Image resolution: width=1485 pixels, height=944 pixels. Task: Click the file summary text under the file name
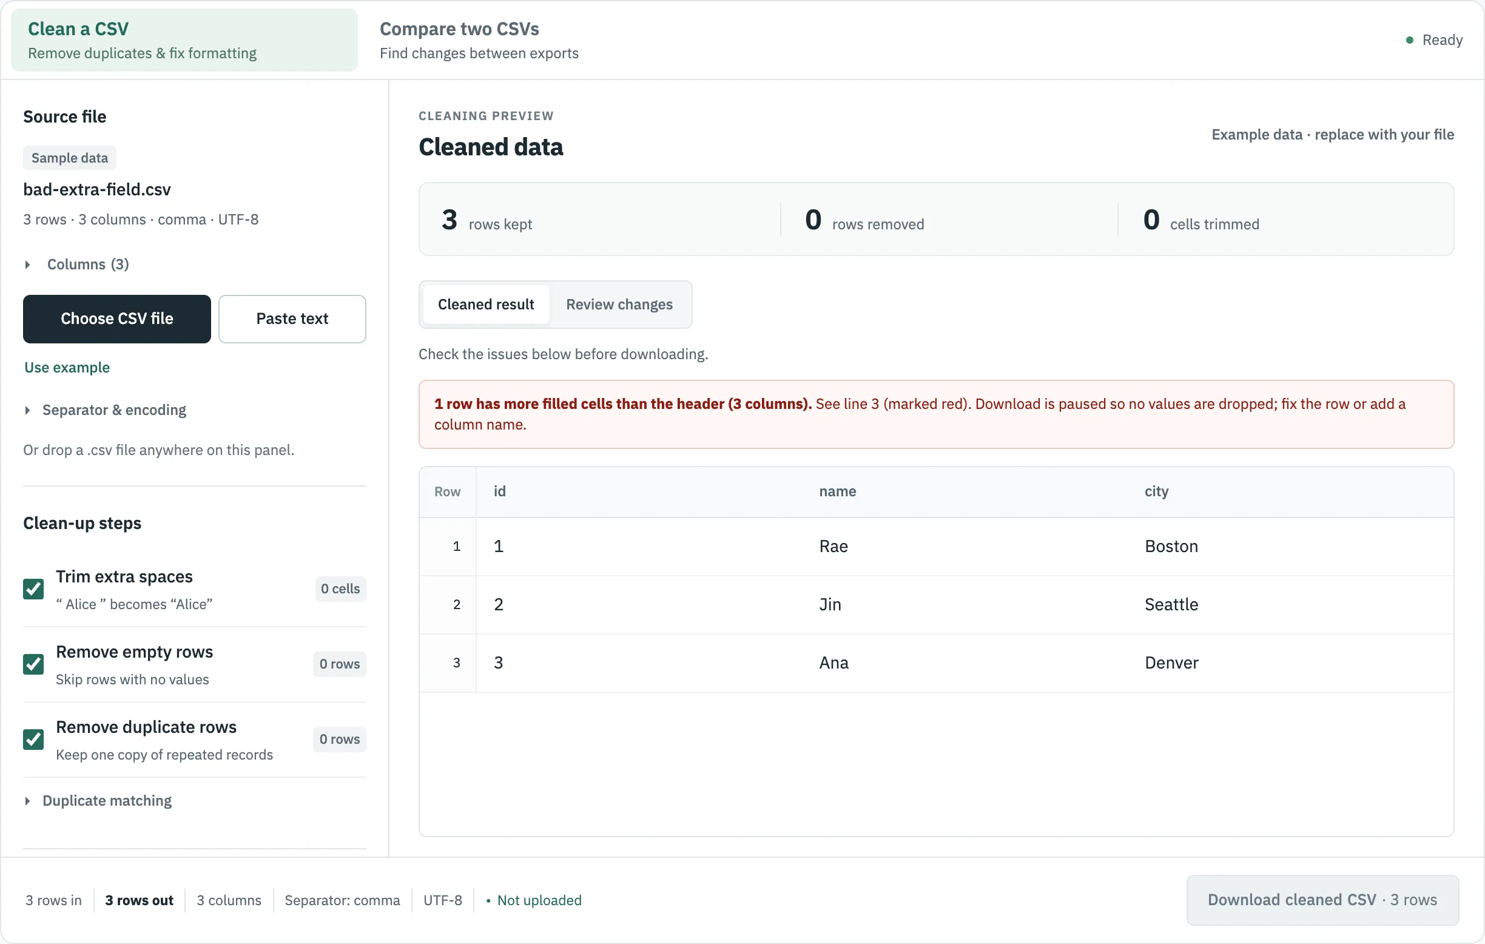click(x=141, y=220)
